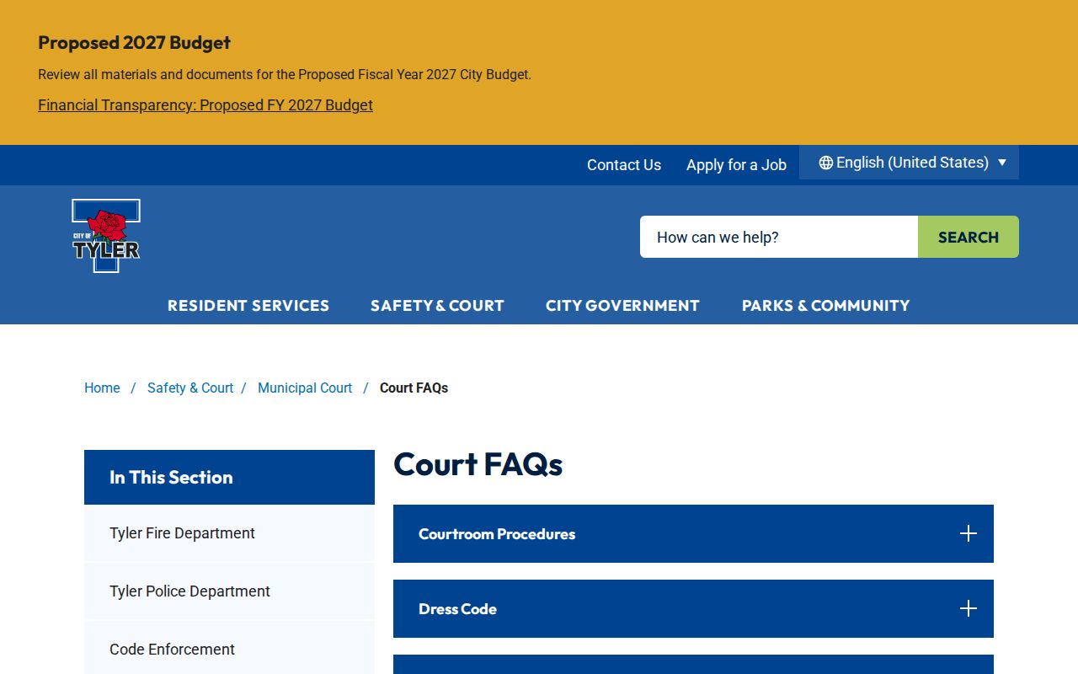
Task: Open the Resident Services menu
Action: (x=248, y=306)
